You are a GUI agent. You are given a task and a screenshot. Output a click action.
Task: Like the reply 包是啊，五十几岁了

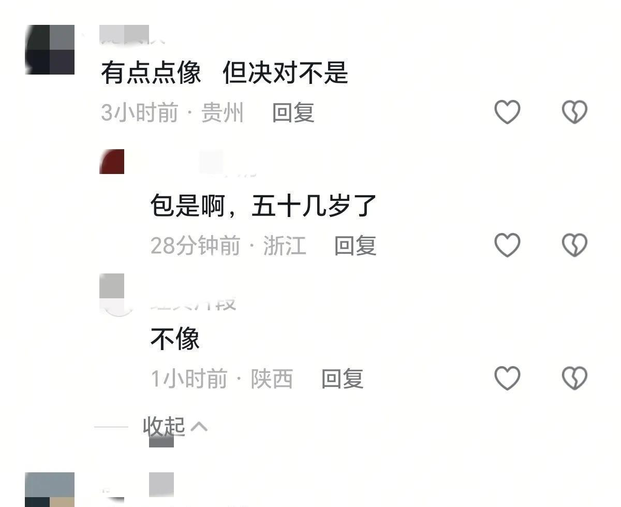click(507, 245)
